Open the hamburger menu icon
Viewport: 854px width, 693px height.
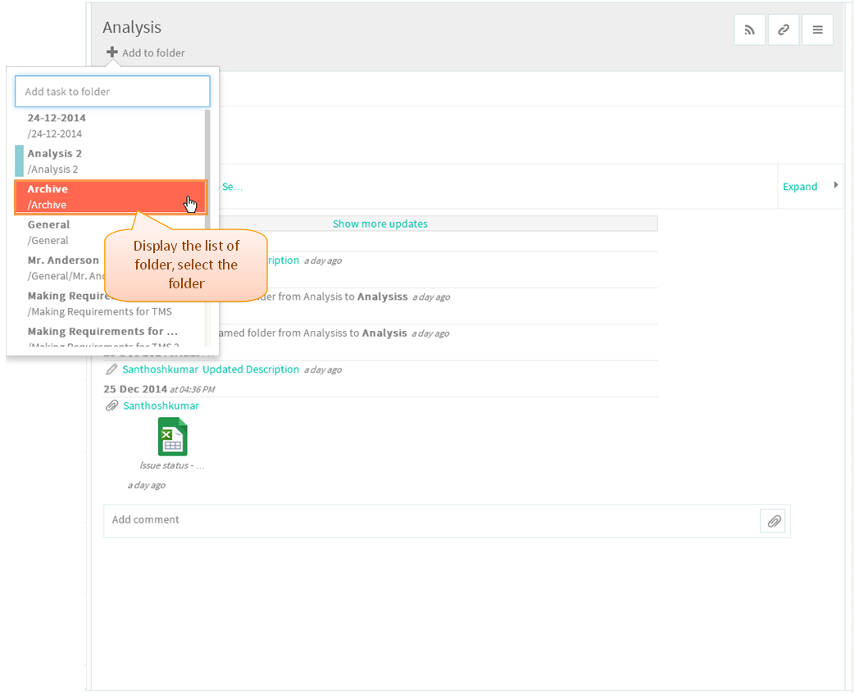(817, 30)
